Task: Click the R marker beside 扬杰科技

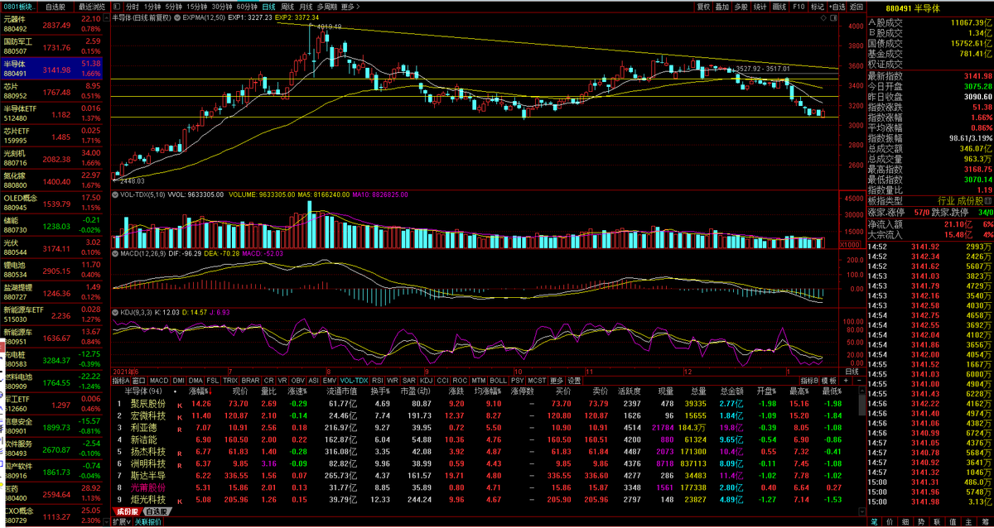Action: (179, 452)
